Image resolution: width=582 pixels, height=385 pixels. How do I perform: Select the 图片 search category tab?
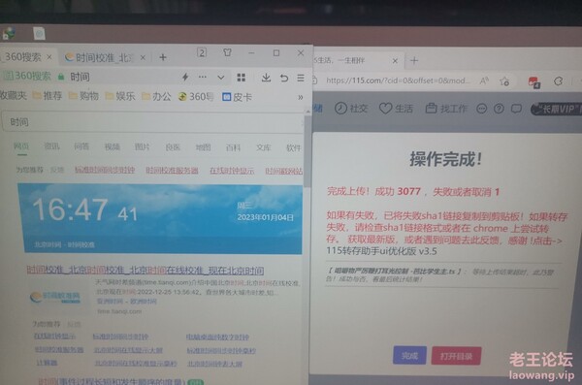143,147
